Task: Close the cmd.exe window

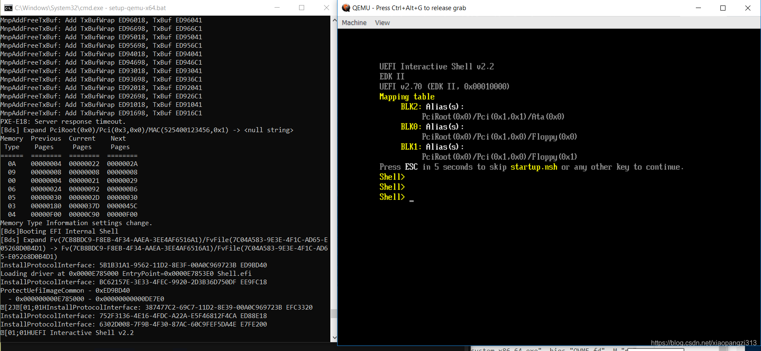Action: [326, 8]
